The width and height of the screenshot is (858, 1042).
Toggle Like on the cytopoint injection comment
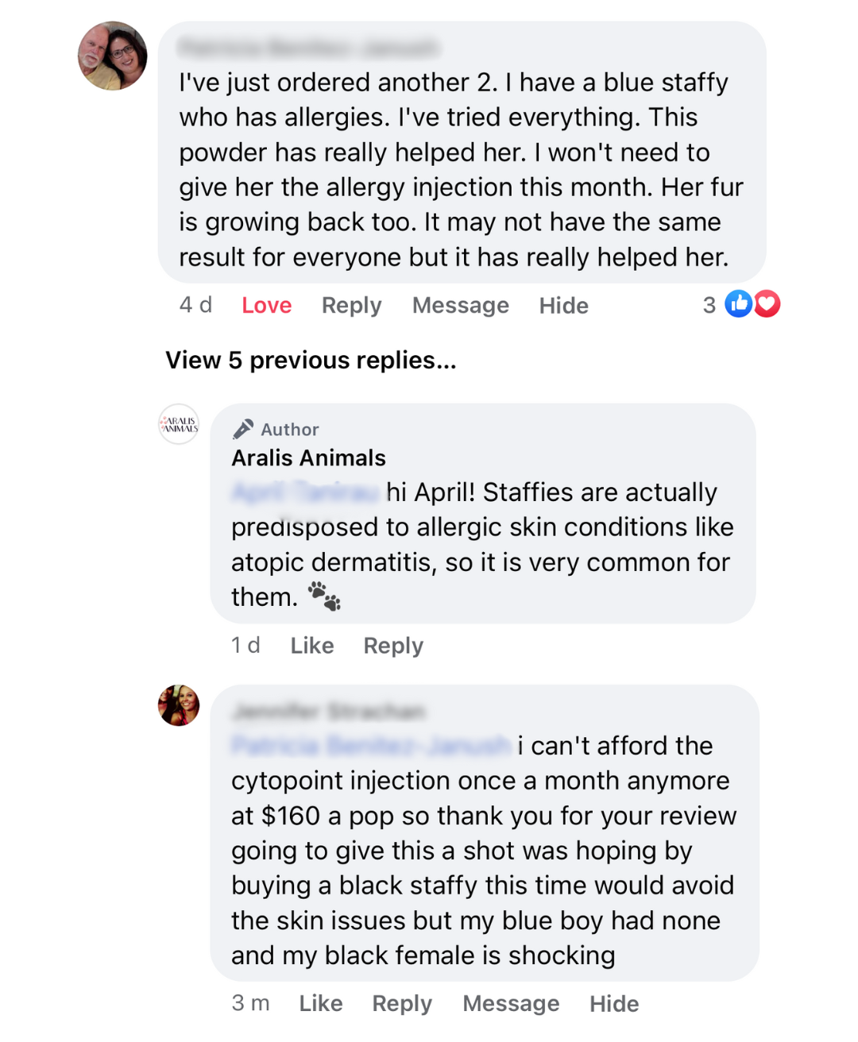[320, 1004]
